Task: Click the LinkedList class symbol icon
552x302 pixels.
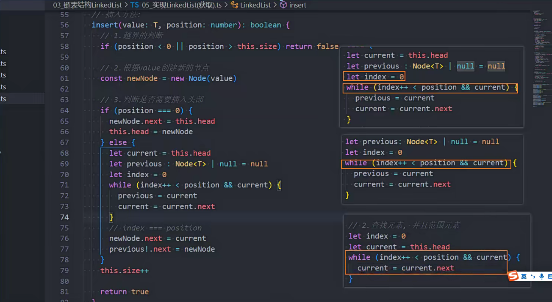Action: coord(234,5)
